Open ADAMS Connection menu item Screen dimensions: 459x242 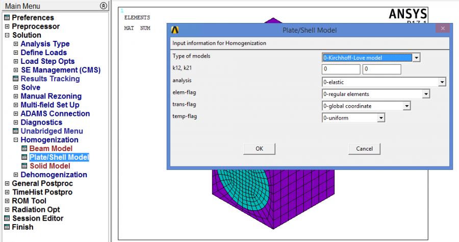[55, 114]
